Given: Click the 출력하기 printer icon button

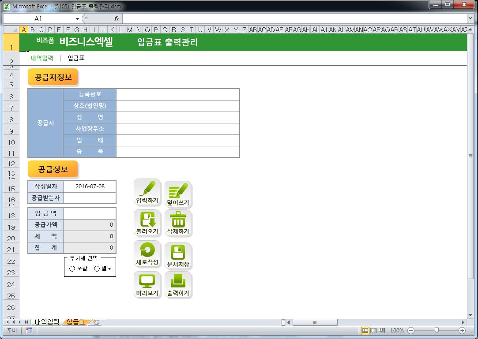Looking at the screenshot, I should tap(178, 284).
